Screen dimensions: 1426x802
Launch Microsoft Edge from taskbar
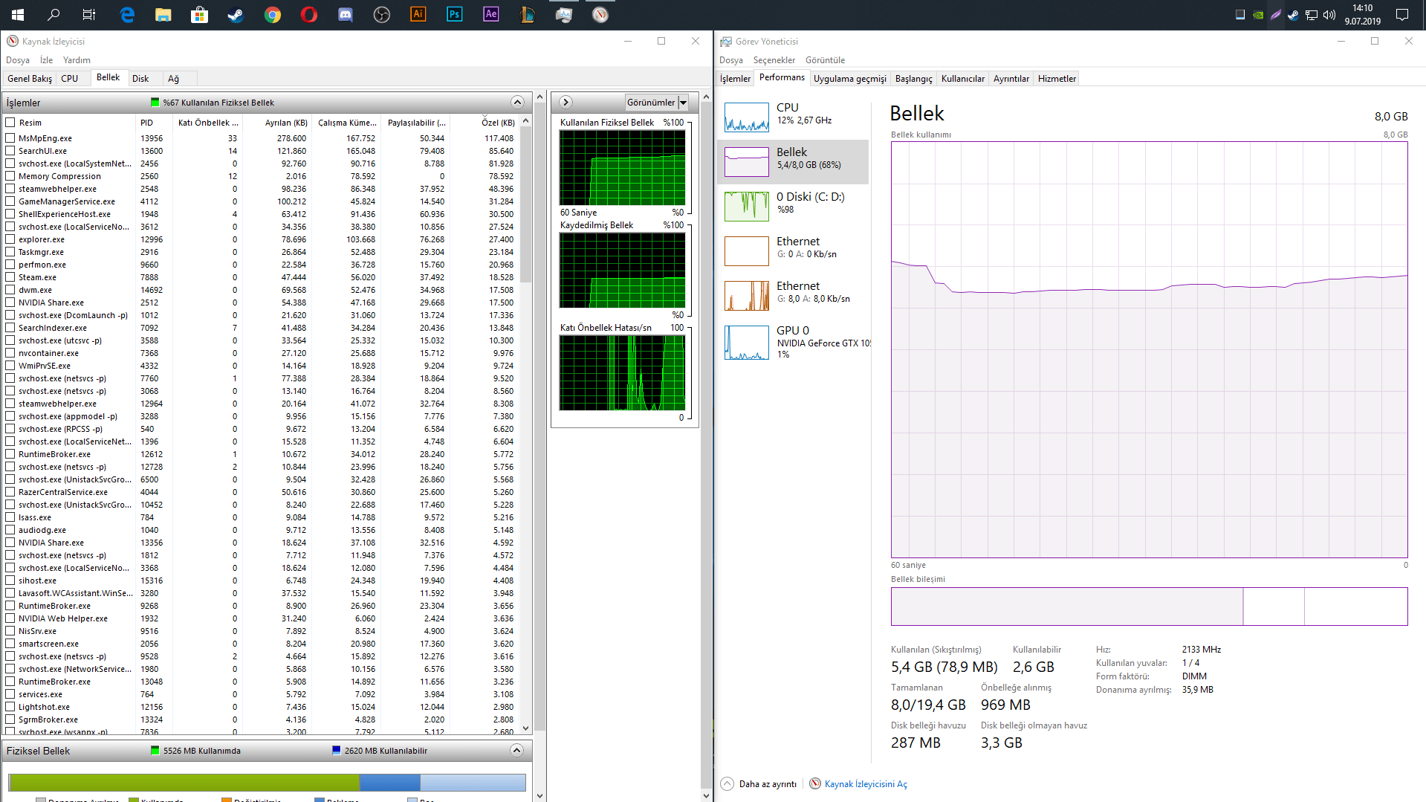(127, 15)
